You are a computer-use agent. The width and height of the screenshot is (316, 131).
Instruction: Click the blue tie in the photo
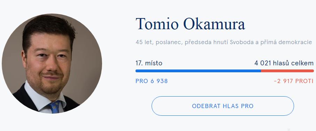tap(55, 107)
